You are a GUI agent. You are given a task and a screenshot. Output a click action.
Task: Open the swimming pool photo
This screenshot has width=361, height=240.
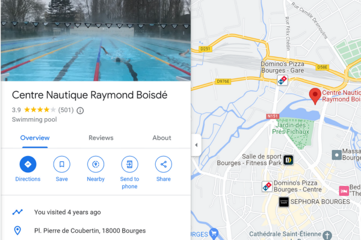click(x=96, y=40)
